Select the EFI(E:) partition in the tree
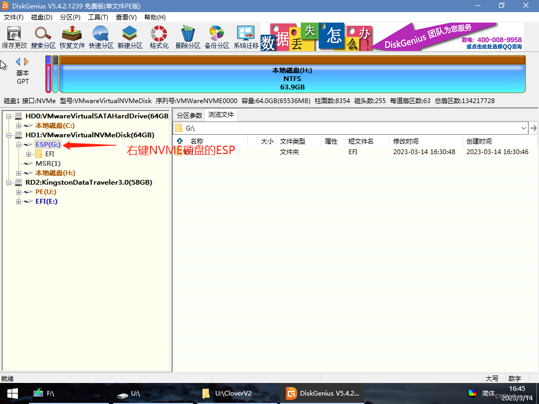The height and width of the screenshot is (404, 539). (46, 201)
